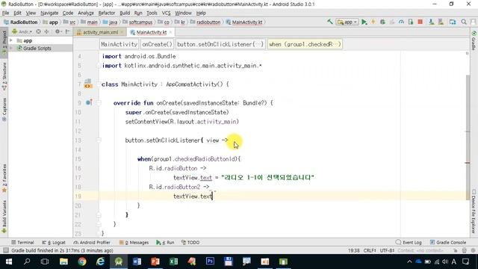Select the MainActivity.kt editor tab
The height and width of the screenshot is (269, 478).
point(151,32)
